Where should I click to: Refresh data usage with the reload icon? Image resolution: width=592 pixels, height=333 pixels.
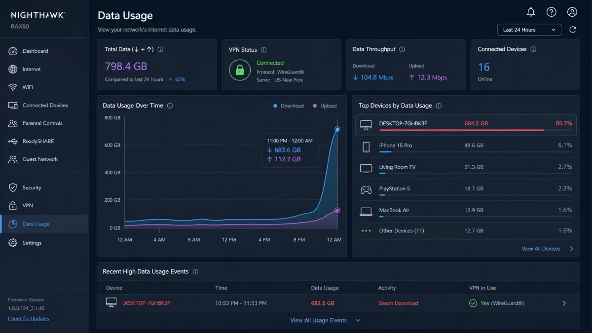(x=573, y=30)
